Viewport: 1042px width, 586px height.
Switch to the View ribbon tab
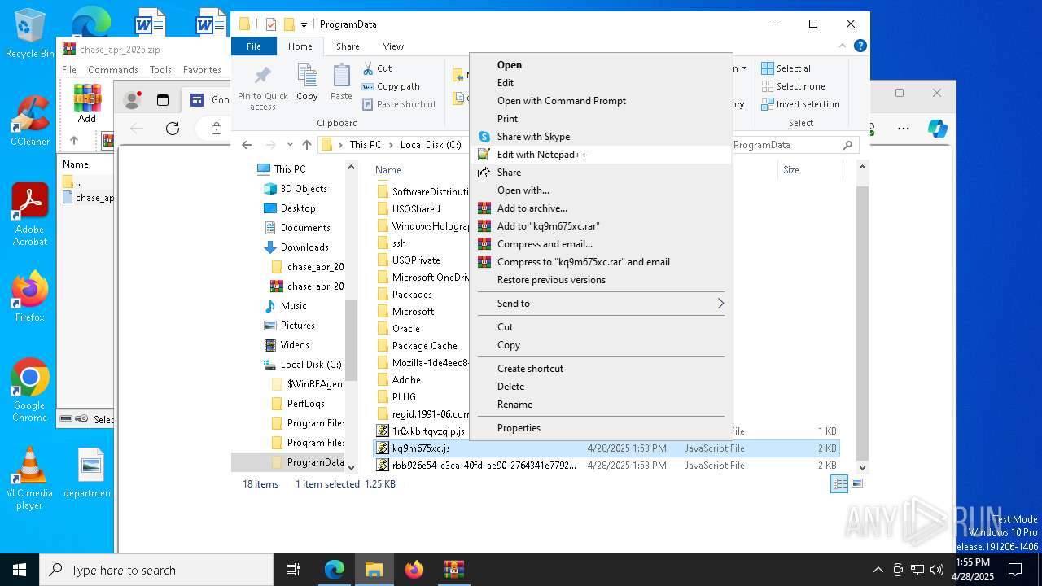click(x=393, y=46)
